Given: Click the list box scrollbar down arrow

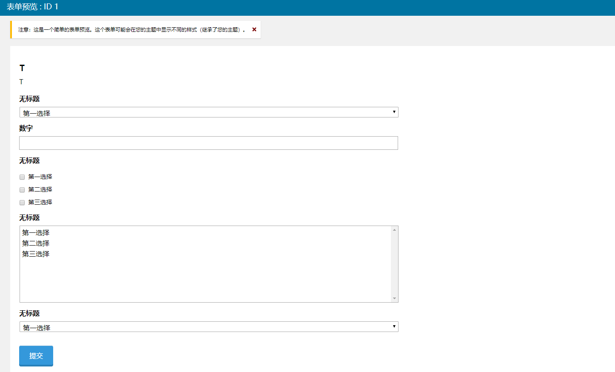Looking at the screenshot, I should click(394, 298).
